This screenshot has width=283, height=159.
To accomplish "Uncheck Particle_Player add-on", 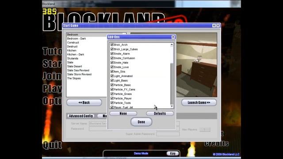I will click(x=112, y=98).
